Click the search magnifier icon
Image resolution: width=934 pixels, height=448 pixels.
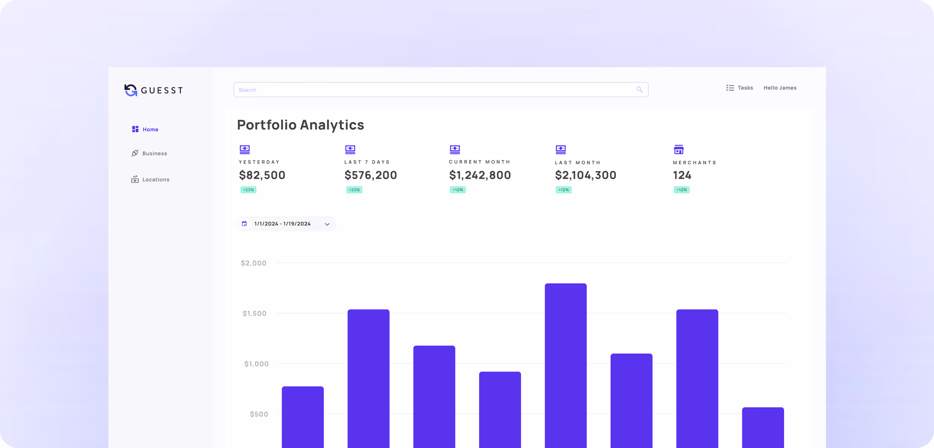[639, 90]
